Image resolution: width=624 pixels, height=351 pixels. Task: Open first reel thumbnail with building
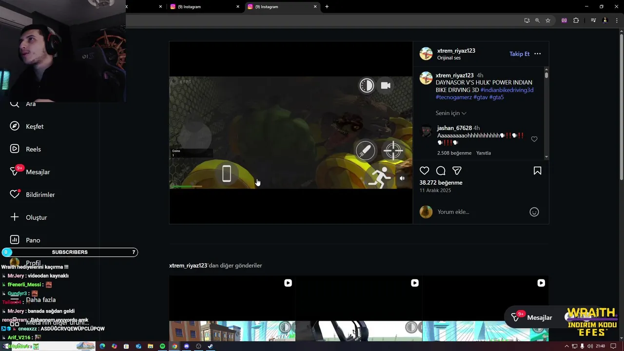point(232,309)
